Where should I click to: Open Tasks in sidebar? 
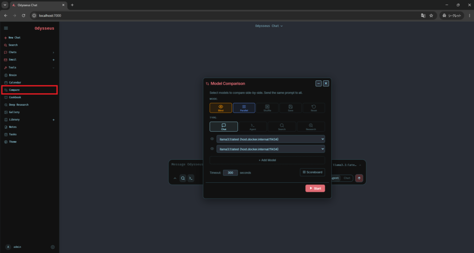click(x=12, y=134)
